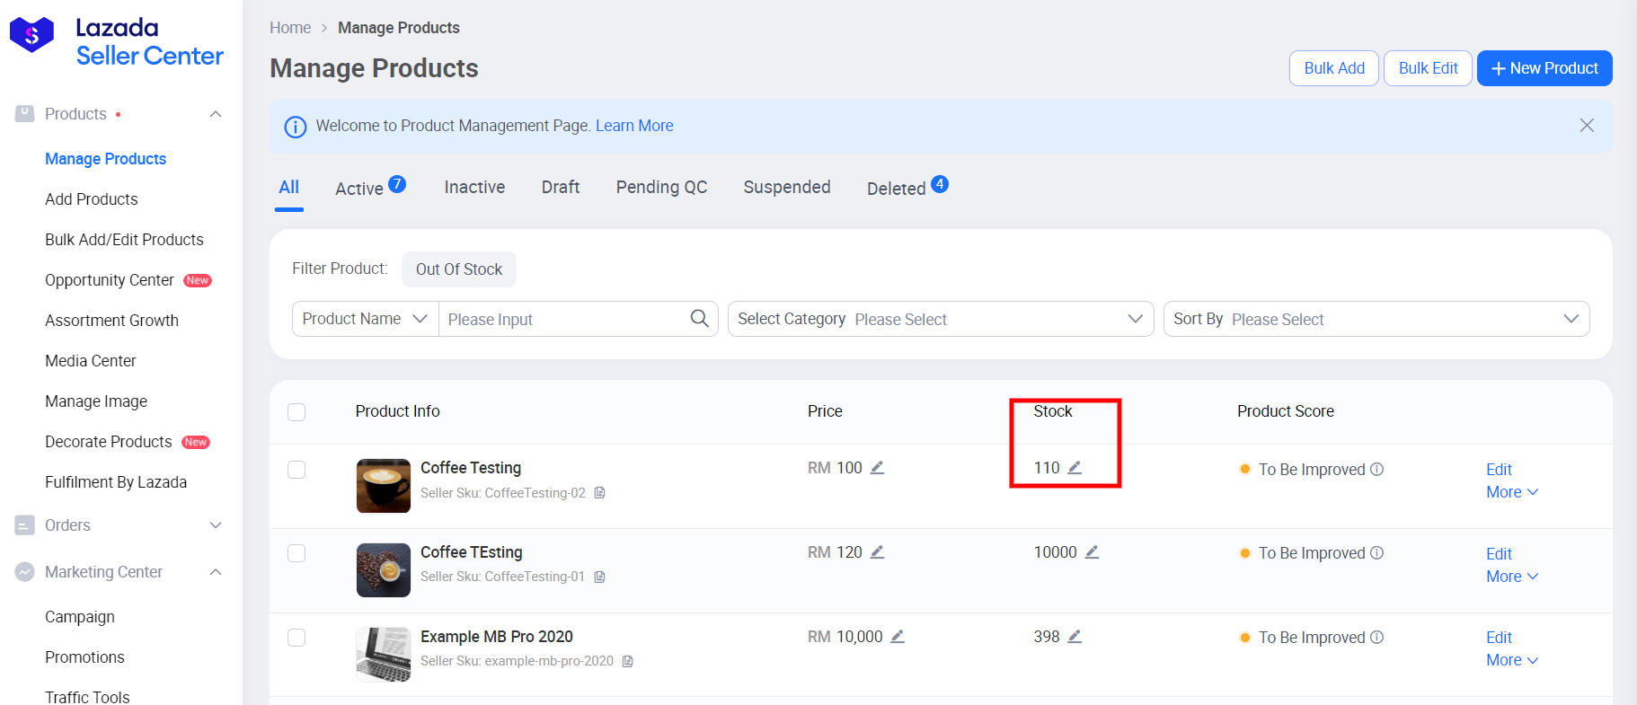Click the Lazada Seller Center logo

pyautogui.click(x=117, y=41)
